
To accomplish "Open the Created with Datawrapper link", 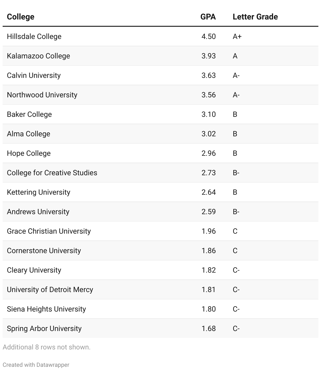I will [36, 365].
